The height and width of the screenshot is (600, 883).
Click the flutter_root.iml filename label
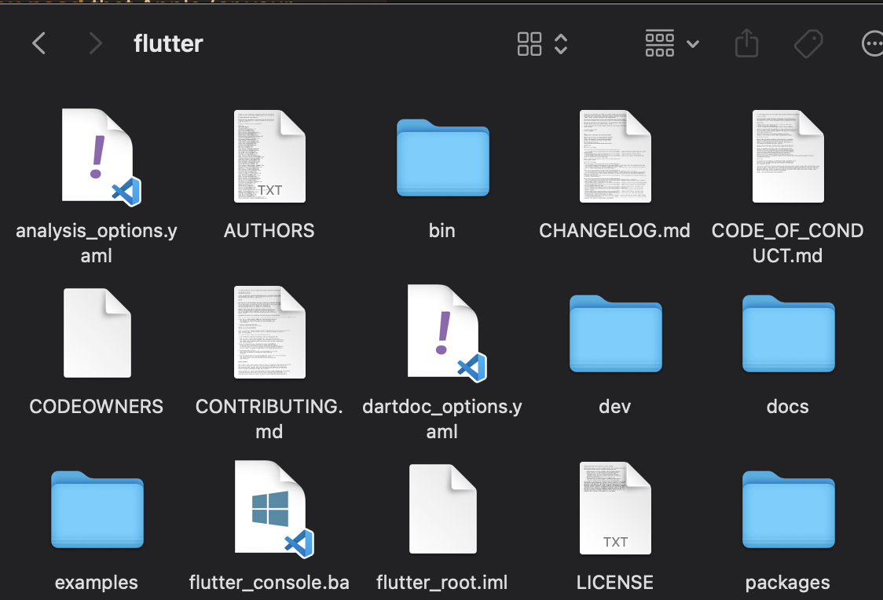tap(442, 583)
